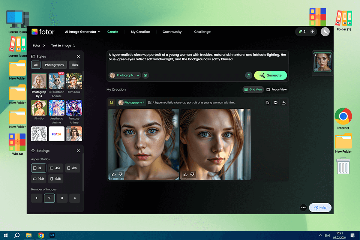Close the Settings panel

click(x=78, y=151)
